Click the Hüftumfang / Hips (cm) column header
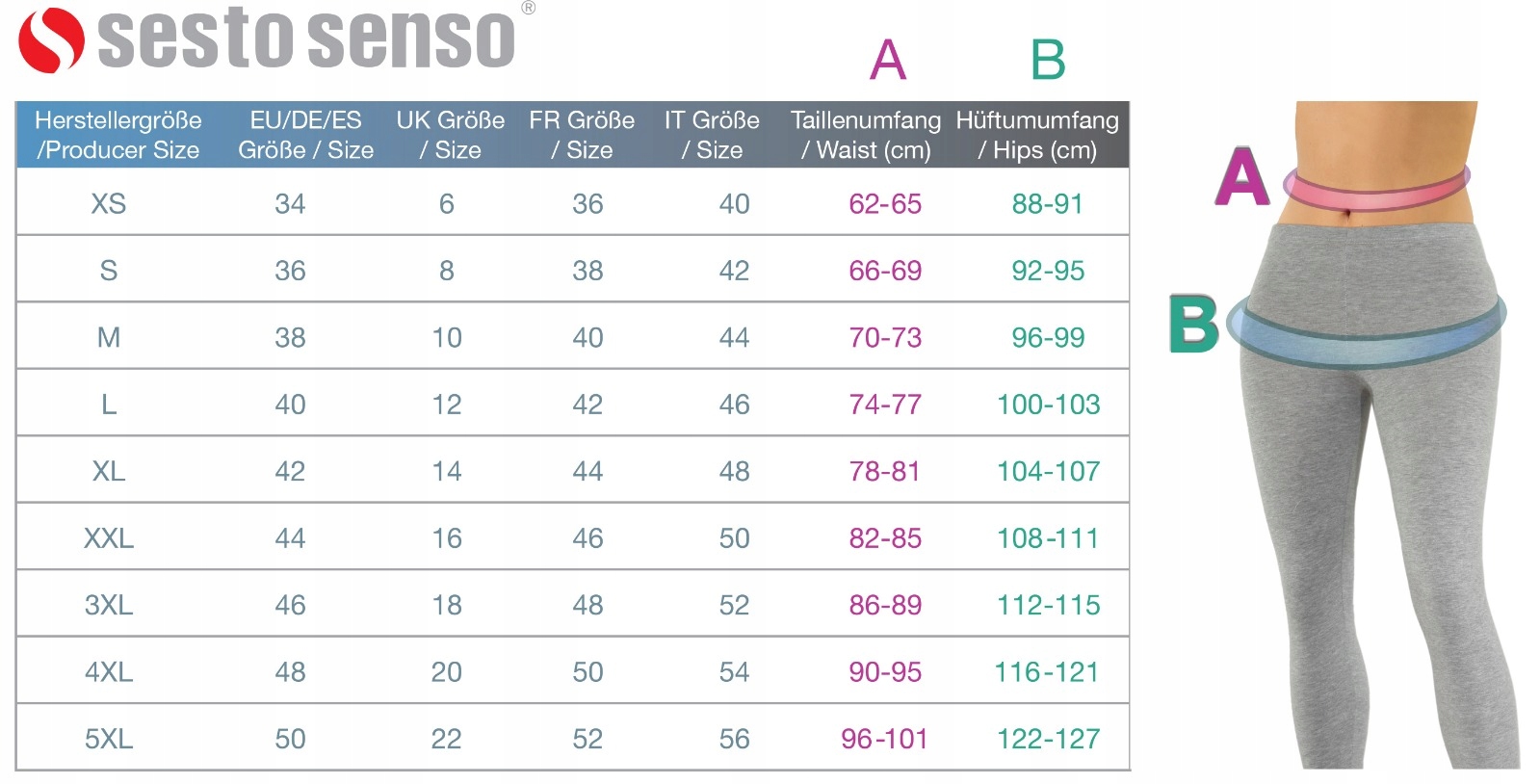Viewport: 1540px width, 784px height. (1037, 135)
